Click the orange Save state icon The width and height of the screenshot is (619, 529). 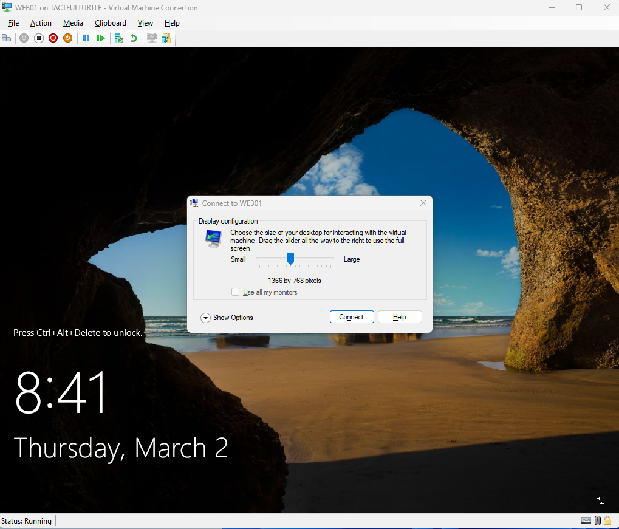(68, 38)
